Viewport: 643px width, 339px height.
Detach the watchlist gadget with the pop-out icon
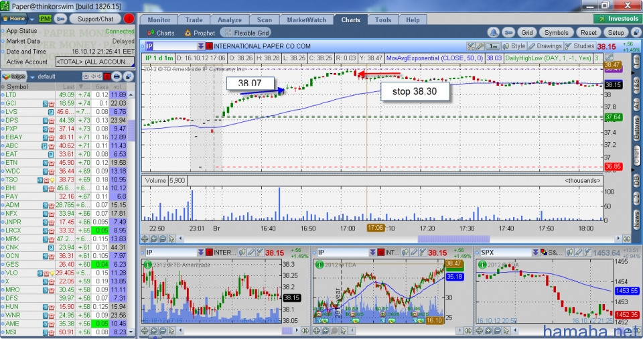click(x=129, y=76)
